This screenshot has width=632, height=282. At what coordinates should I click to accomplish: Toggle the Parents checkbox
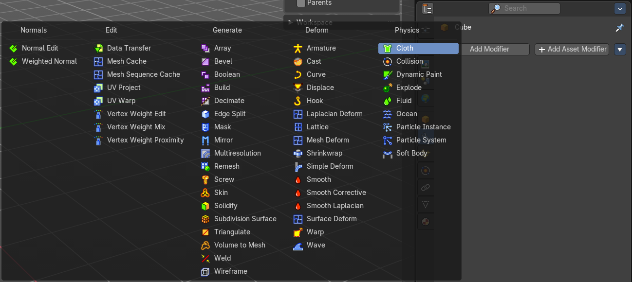pos(301,3)
